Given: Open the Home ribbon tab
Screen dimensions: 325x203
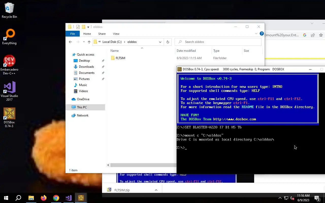Looking at the screenshot, I should tap(87, 34).
